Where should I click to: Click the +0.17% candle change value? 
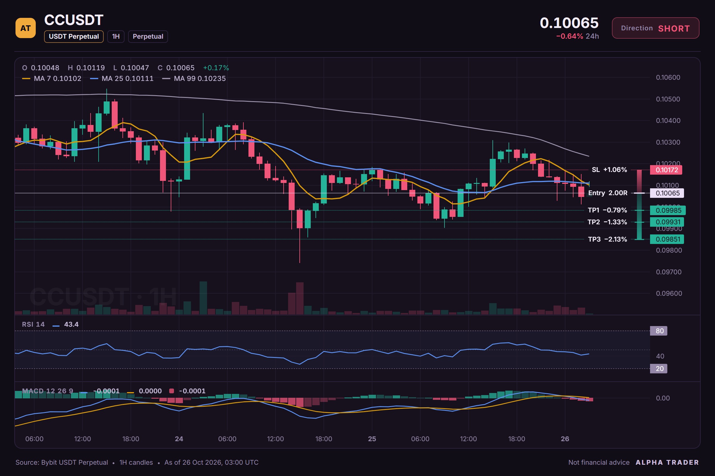pos(216,68)
